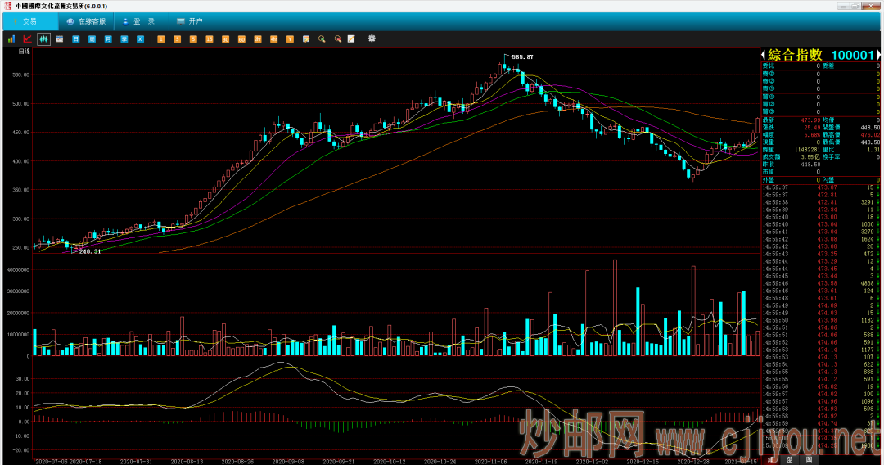The width and height of the screenshot is (884, 465).
Task: Select the weekly 周 period icon
Action: pos(92,39)
